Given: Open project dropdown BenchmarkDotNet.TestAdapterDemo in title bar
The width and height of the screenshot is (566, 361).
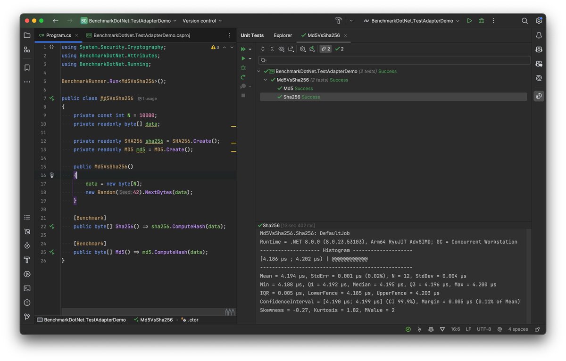Looking at the screenshot, I should coord(129,21).
